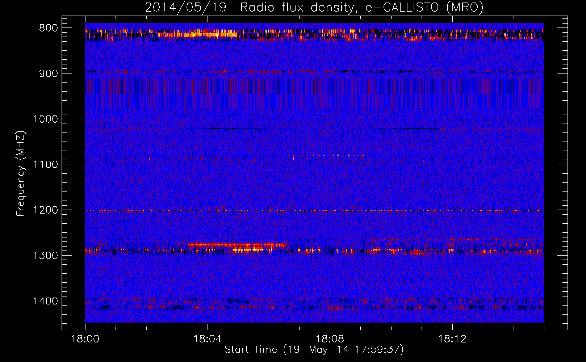Select the 1100 frequency tick label
The image size is (586, 362).
[45, 165]
